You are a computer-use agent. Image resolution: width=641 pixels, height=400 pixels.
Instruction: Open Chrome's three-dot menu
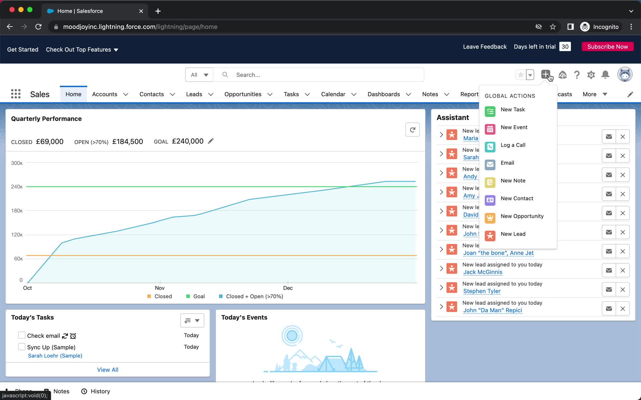click(x=631, y=27)
